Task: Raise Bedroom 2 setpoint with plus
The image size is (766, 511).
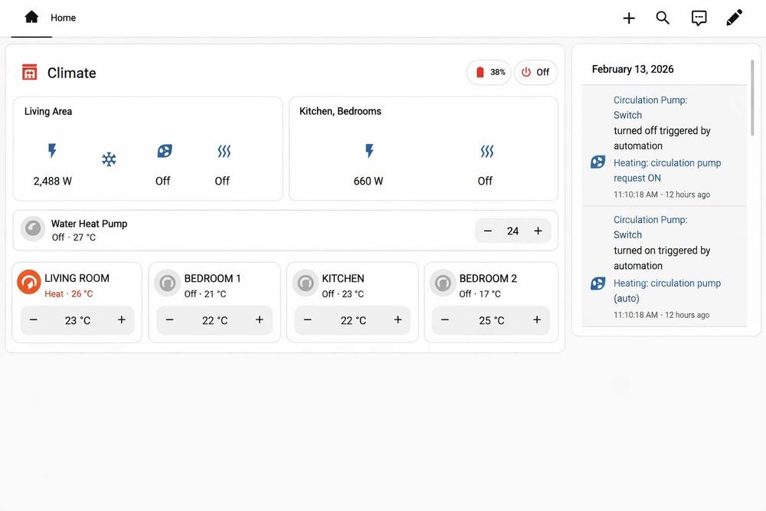Action: click(536, 320)
